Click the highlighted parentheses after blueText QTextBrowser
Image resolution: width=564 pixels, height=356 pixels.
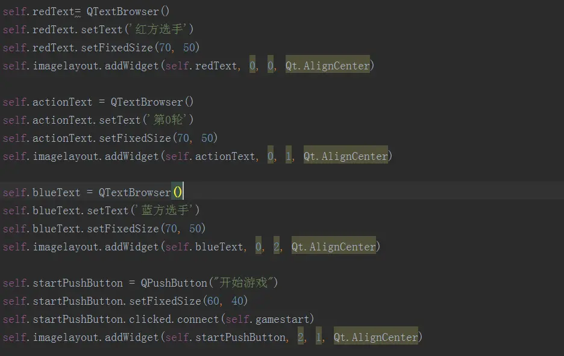point(177,192)
